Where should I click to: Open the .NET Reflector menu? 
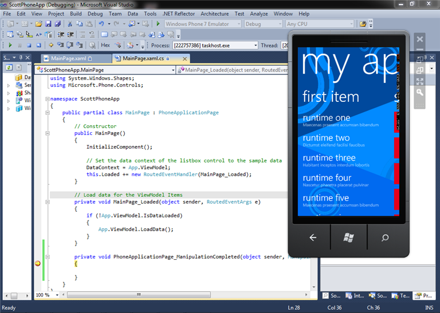coord(179,14)
